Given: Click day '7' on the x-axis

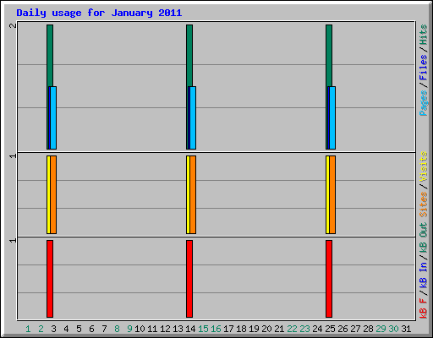Looking at the screenshot, I should click(x=104, y=329).
